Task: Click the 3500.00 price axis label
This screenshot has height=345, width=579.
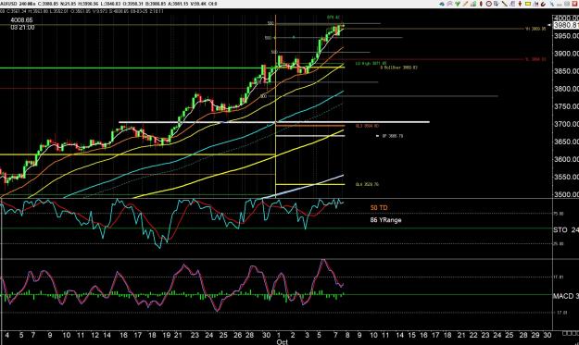Action: 566,194
